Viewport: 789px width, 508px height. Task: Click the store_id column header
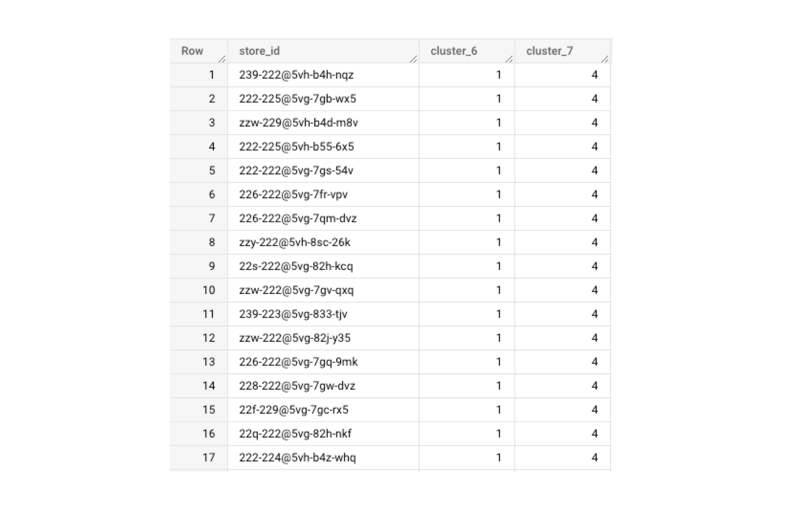tap(260, 51)
